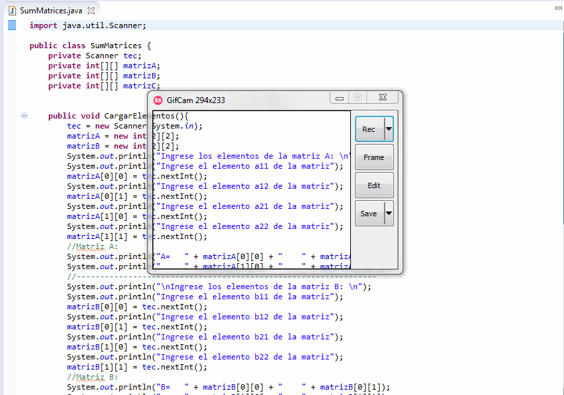Capture a single frame with Frame button
This screenshot has width=564, height=395.
[374, 157]
